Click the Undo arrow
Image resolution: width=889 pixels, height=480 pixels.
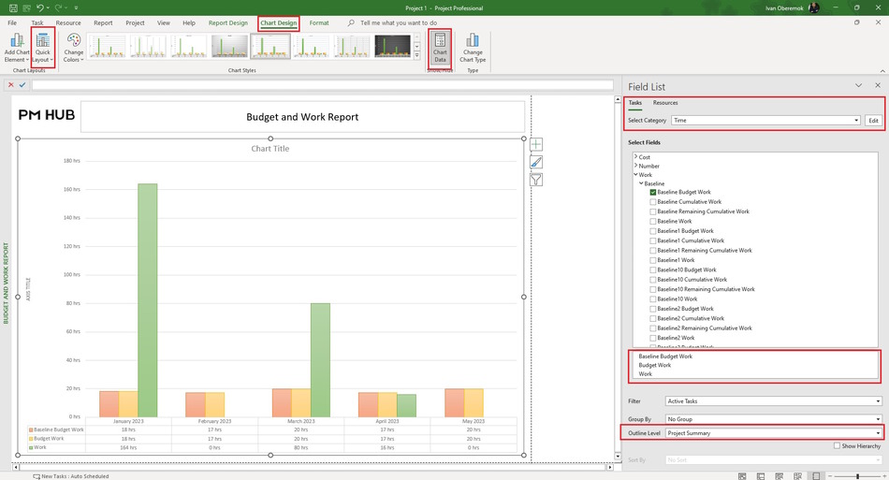coord(39,7)
